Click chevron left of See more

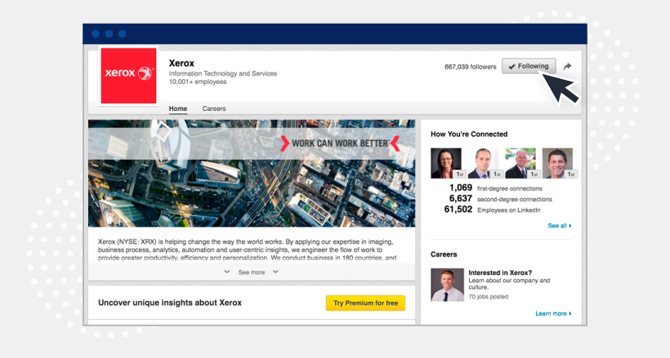point(227,272)
